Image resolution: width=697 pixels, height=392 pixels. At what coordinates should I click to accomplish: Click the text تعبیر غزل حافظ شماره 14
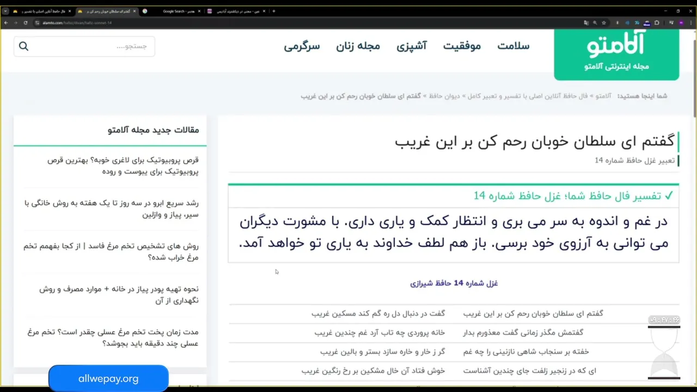pyautogui.click(x=635, y=161)
